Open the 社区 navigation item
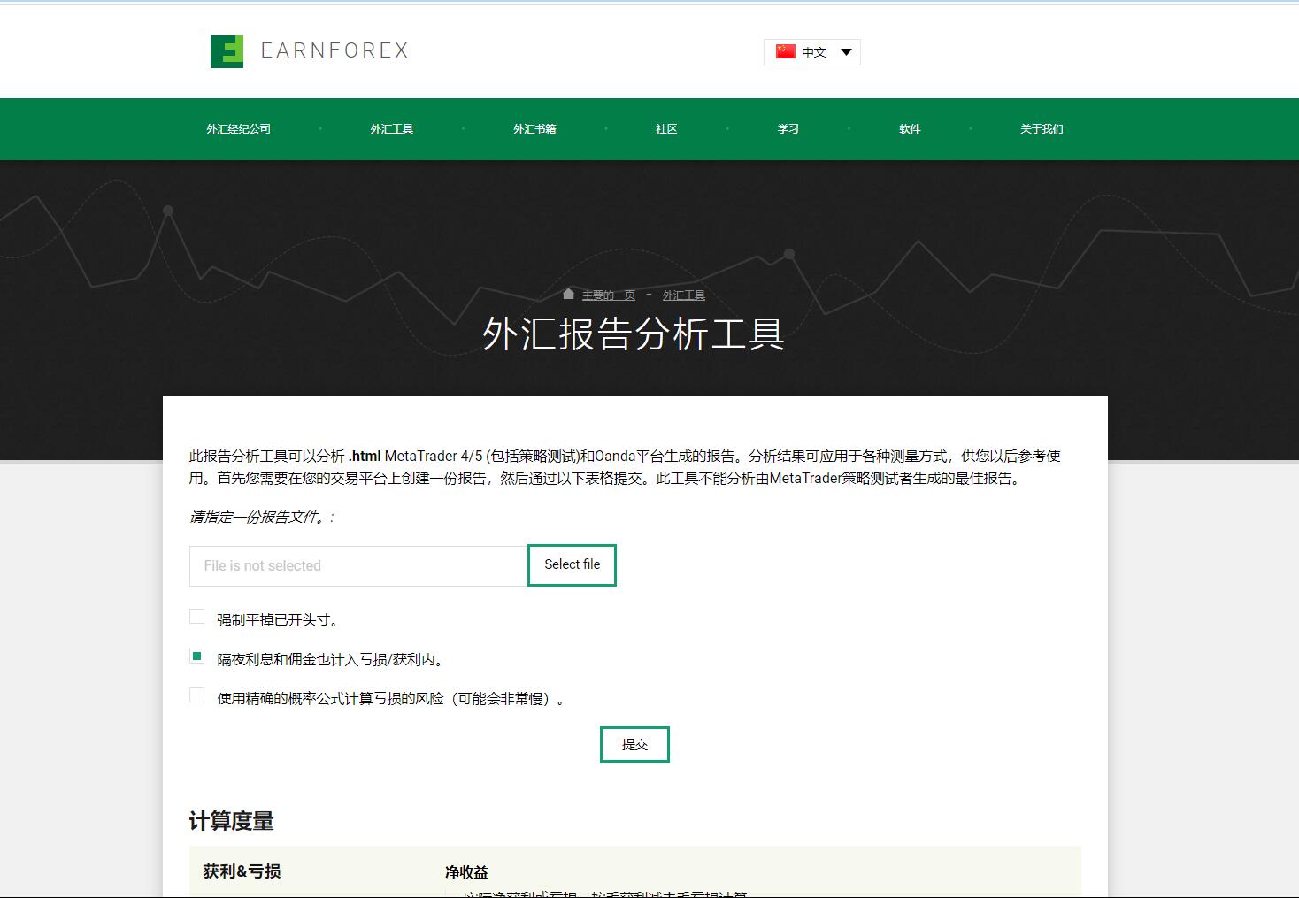The height and width of the screenshot is (898, 1299). point(666,129)
